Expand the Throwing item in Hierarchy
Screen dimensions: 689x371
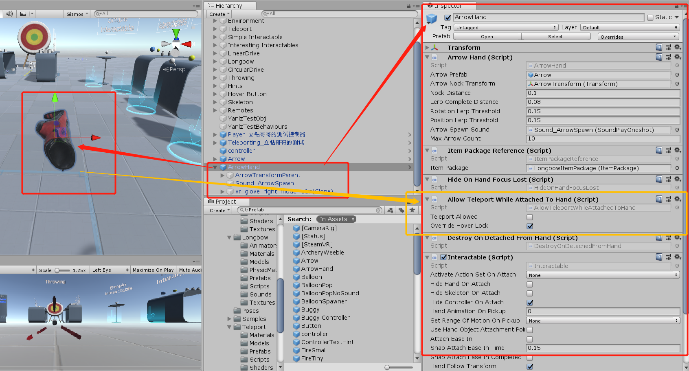click(215, 78)
